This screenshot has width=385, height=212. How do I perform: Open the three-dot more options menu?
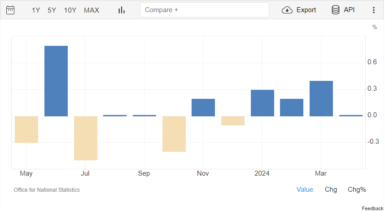[x=374, y=10]
